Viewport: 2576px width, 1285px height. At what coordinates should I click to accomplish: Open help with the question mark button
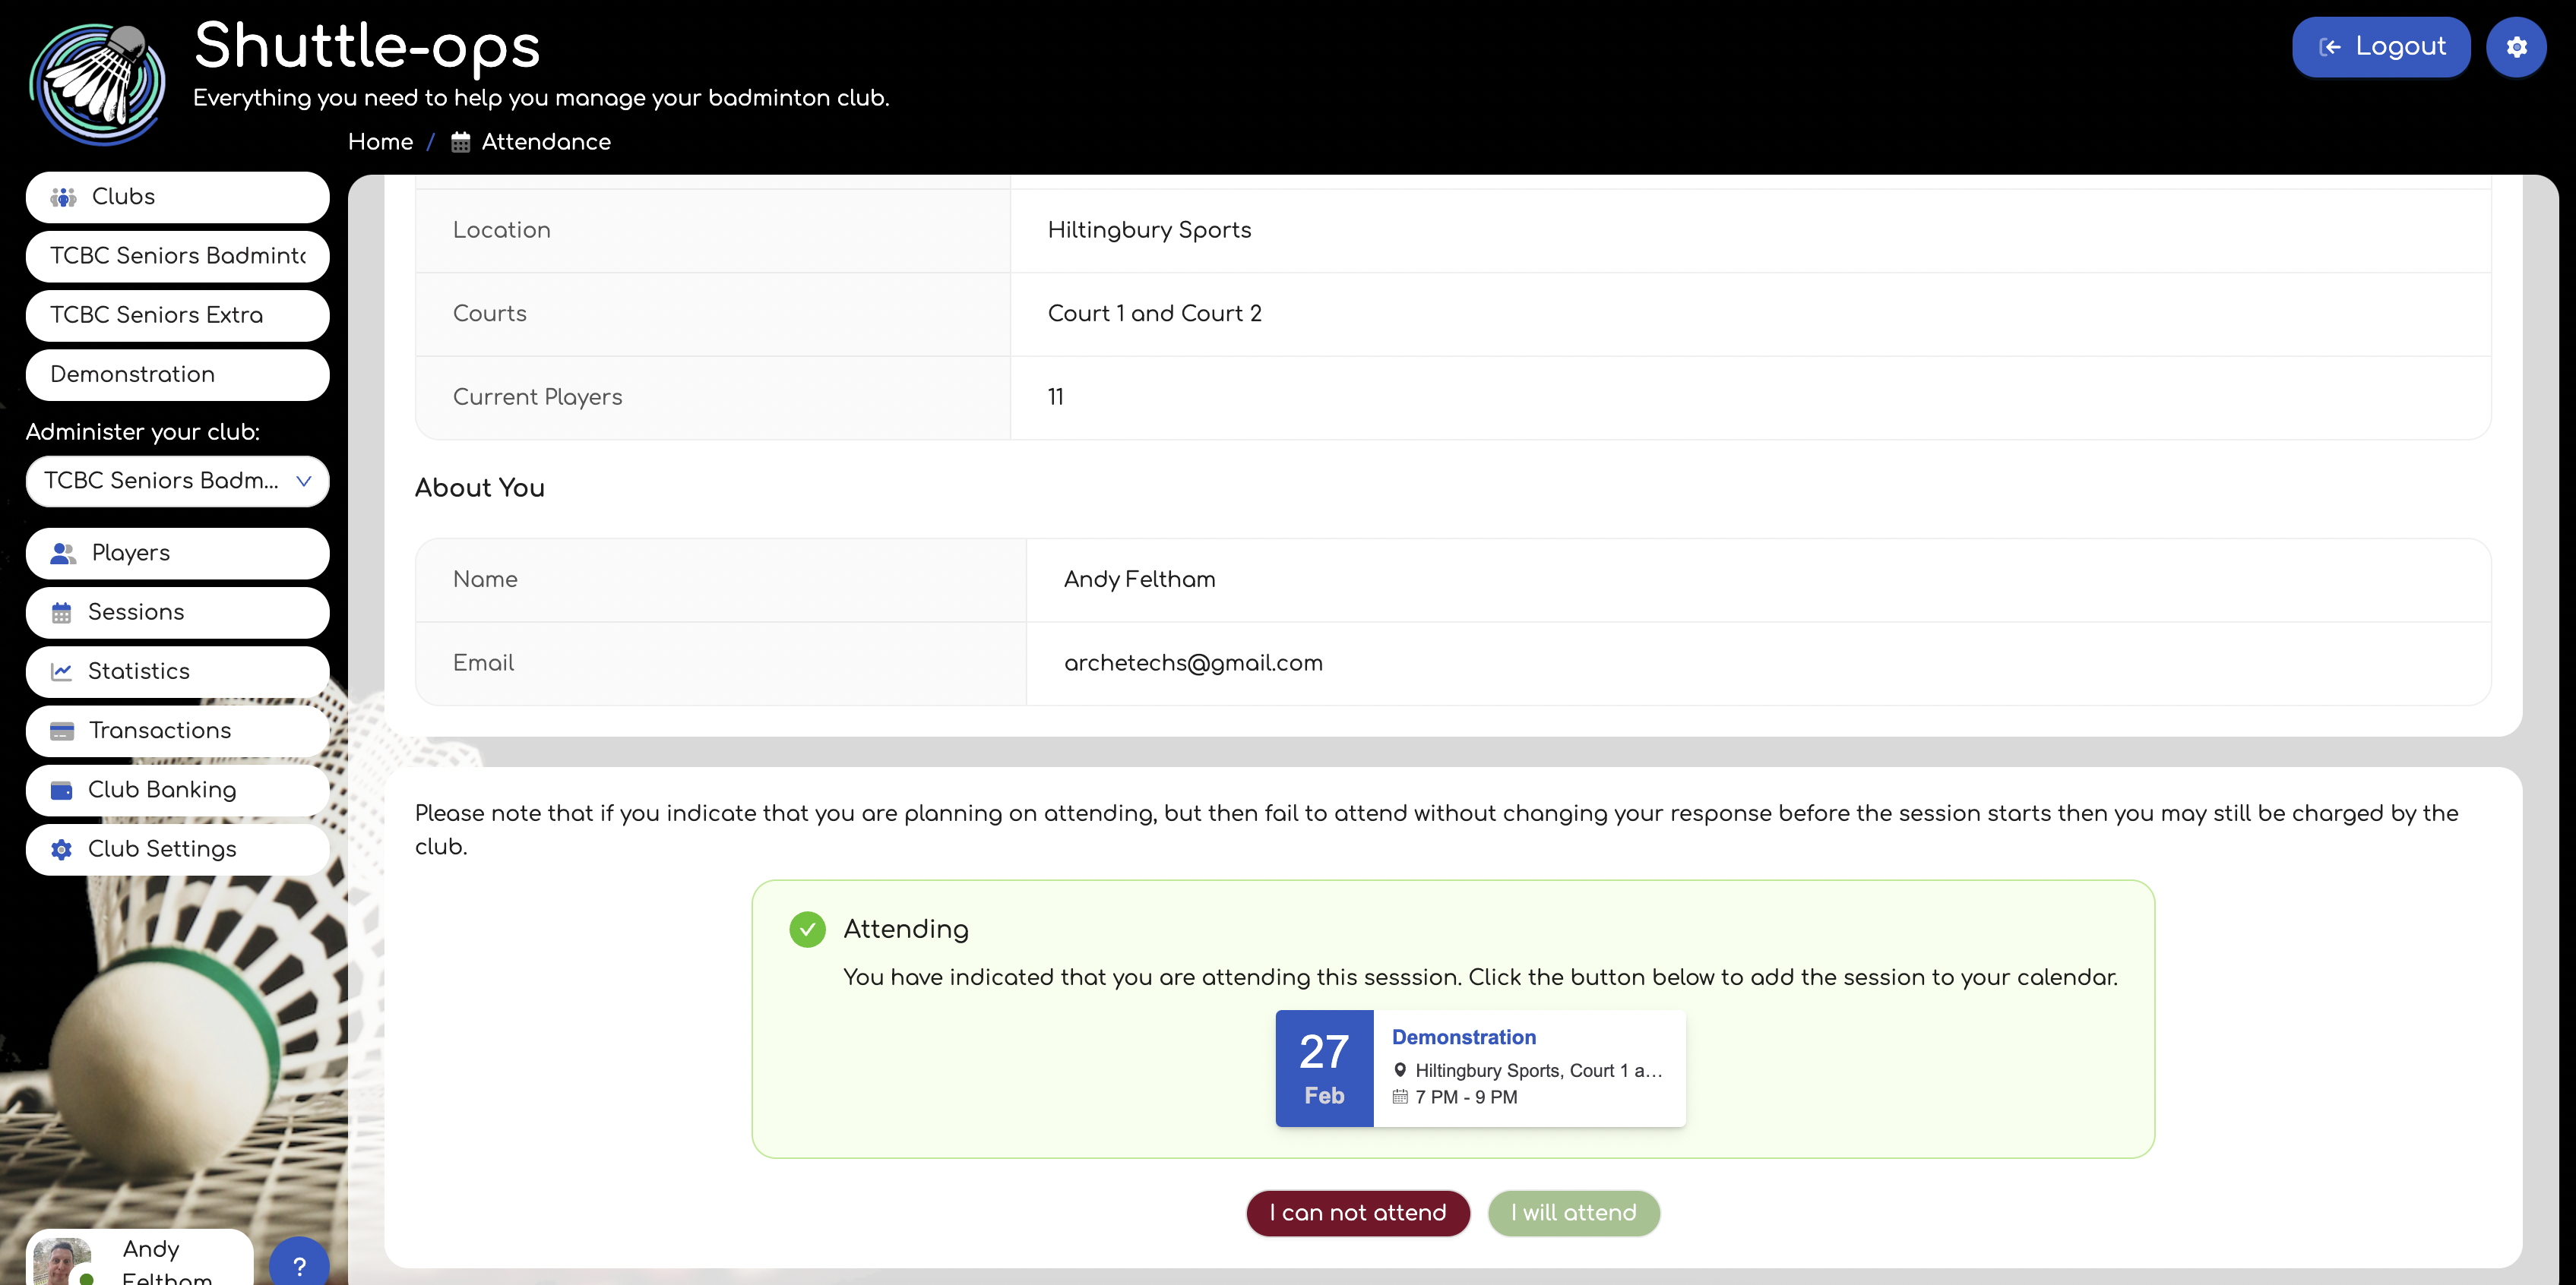[x=299, y=1265]
